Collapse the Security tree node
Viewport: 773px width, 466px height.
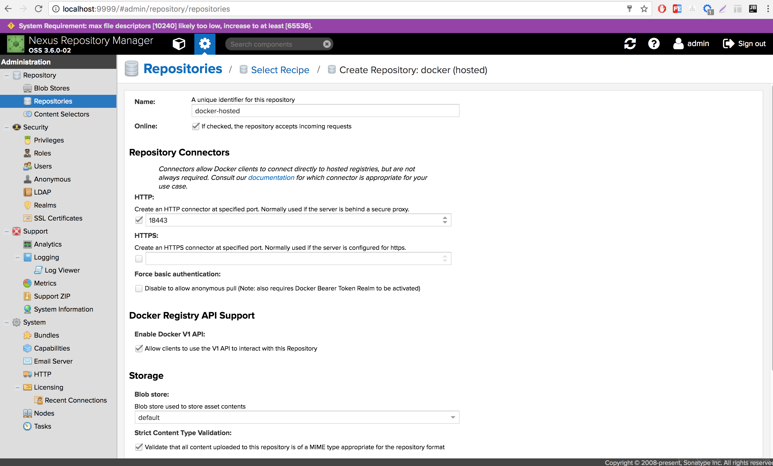click(6, 127)
